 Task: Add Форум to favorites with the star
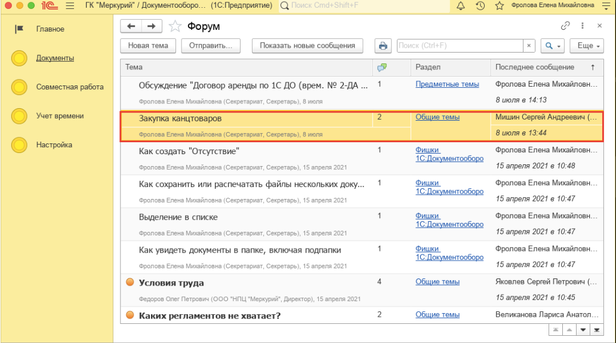click(x=175, y=26)
